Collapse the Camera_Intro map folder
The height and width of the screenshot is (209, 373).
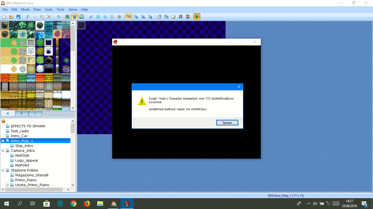coord(3,151)
